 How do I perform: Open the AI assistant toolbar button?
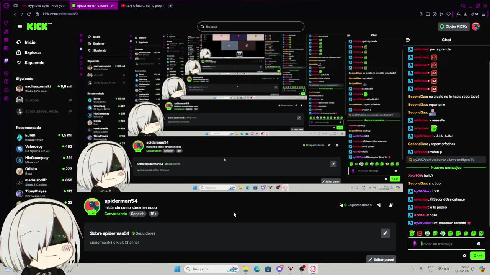tap(475, 14)
